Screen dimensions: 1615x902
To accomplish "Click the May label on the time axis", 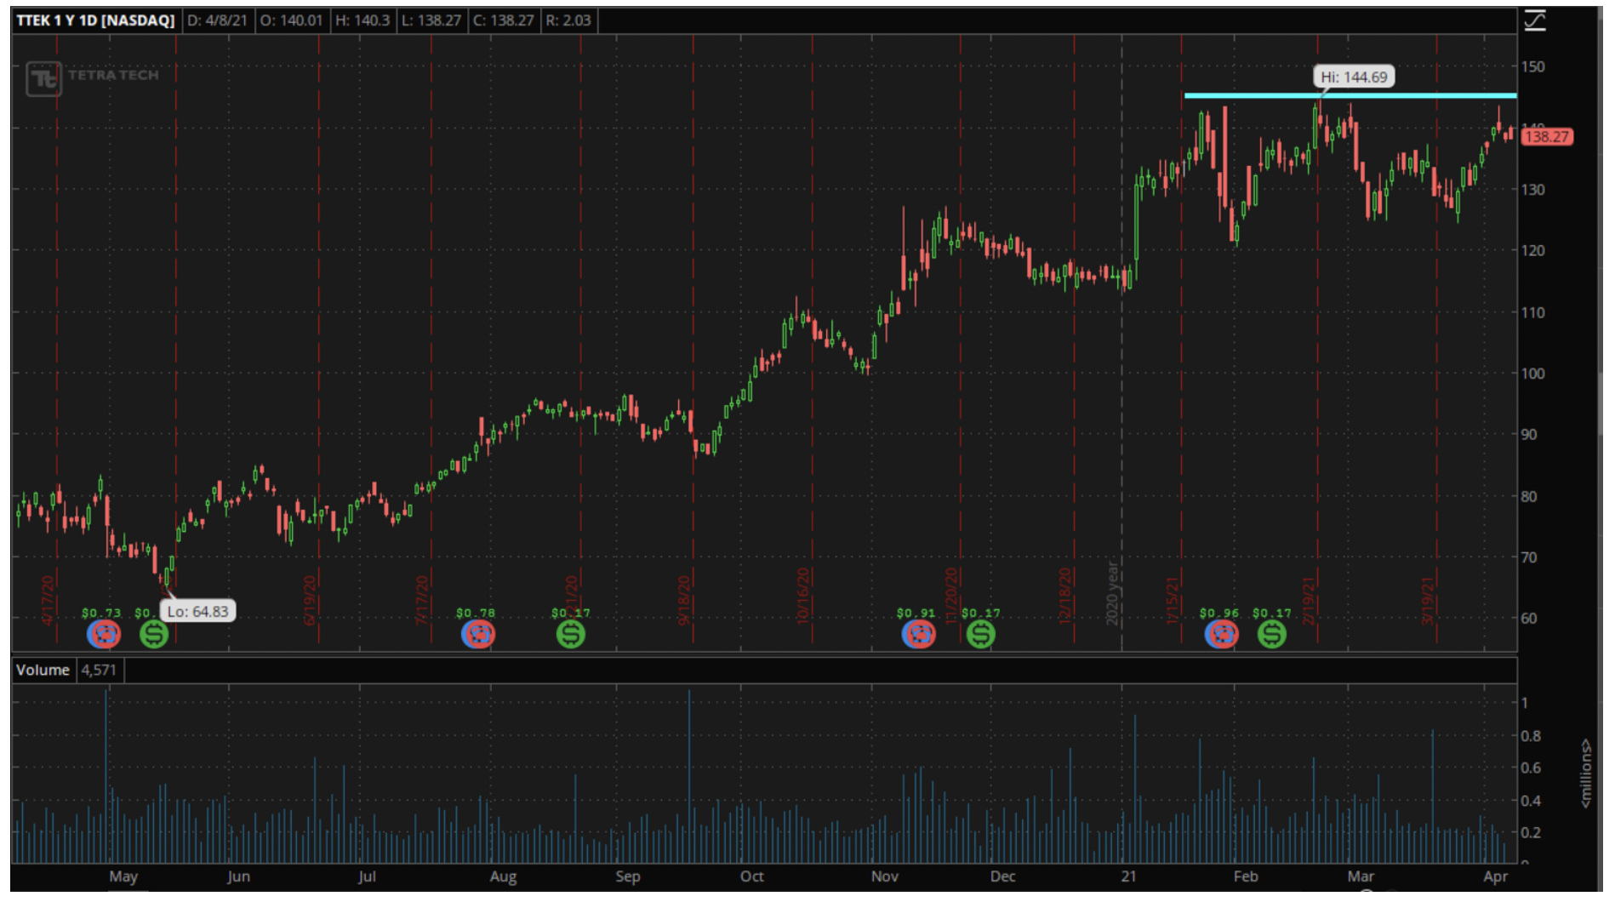I will tap(123, 876).
